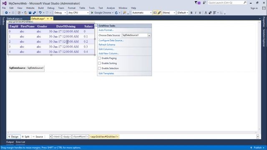Select the SqlDataSource1 control
Viewport: 267px width, 150px height.
coord(26,68)
